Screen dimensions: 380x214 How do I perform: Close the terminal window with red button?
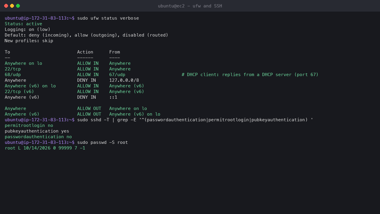click(6, 6)
